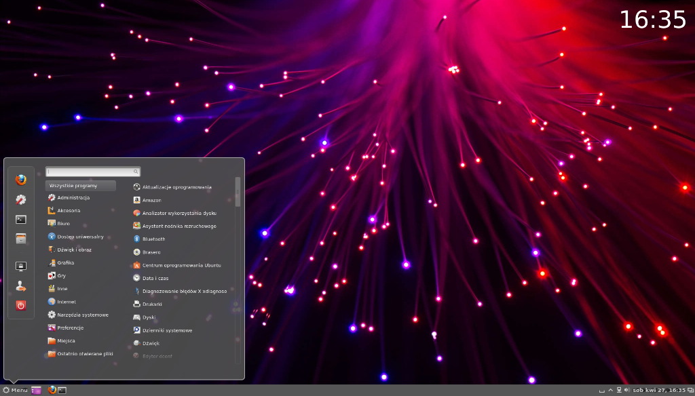Open Terminal from the menu favorites sidebar
695x396 pixels.
point(21,219)
